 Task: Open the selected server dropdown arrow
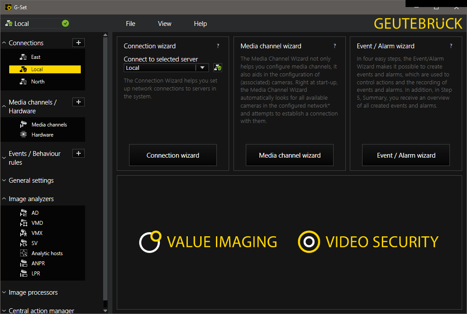click(202, 68)
